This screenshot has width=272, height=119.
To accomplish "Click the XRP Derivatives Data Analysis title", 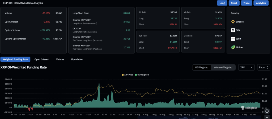I will point(23,3).
